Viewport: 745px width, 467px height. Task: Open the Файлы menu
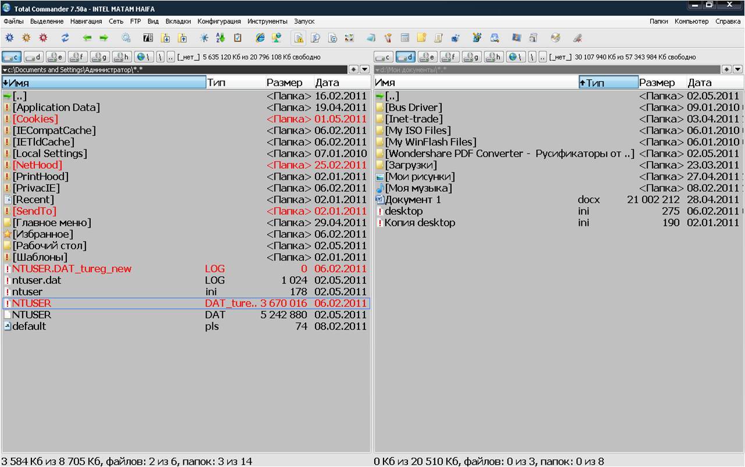pos(13,22)
